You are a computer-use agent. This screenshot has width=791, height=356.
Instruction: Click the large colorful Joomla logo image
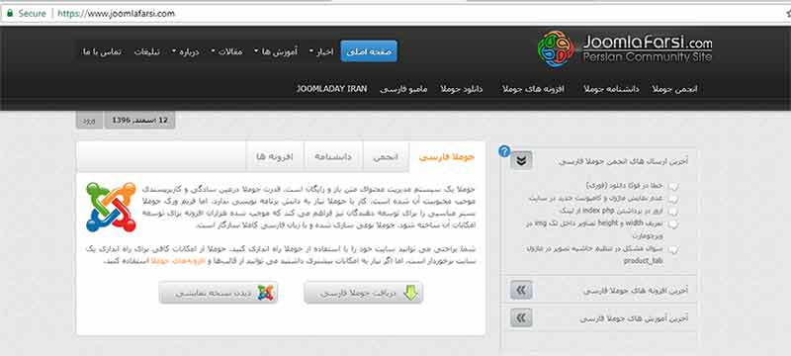(111, 207)
